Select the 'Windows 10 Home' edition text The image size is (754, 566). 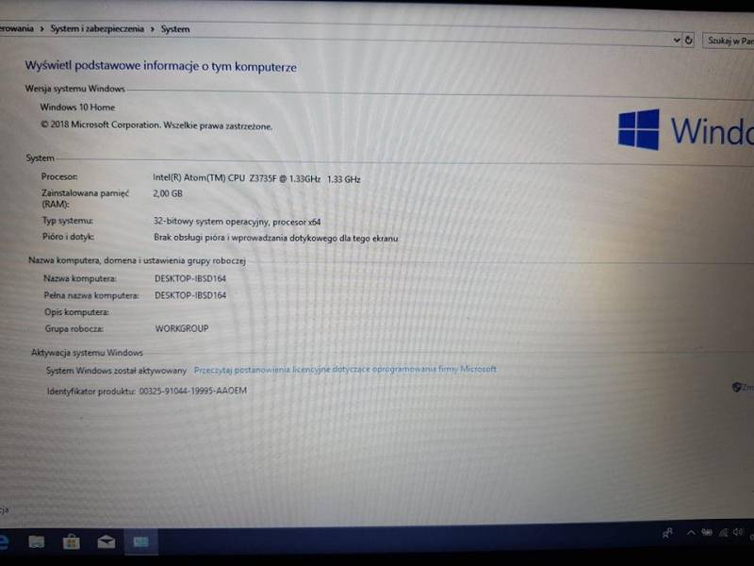point(77,108)
